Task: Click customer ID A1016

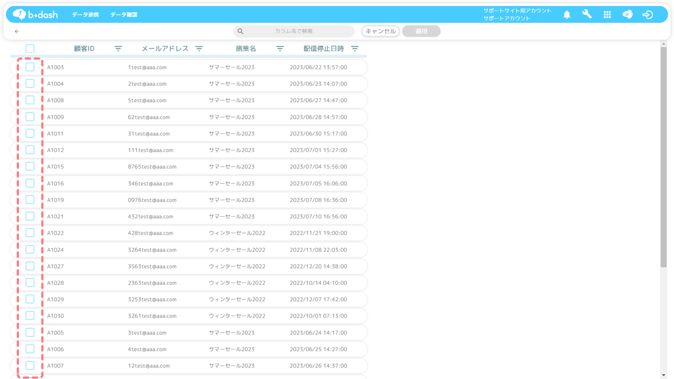Action: point(55,183)
